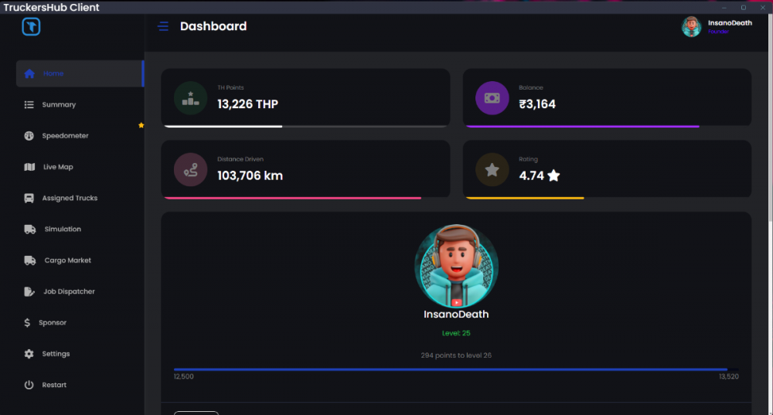Open the InsanoDeath profile menu top-right
Screen dimensions: 773x415
717,26
